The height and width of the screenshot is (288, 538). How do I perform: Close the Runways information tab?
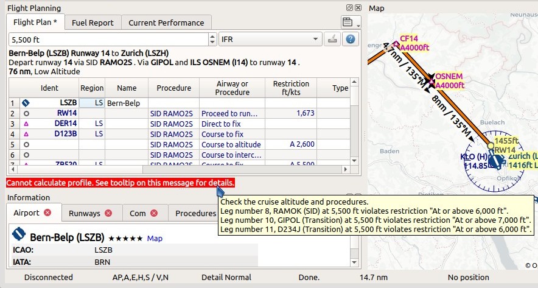108,213
